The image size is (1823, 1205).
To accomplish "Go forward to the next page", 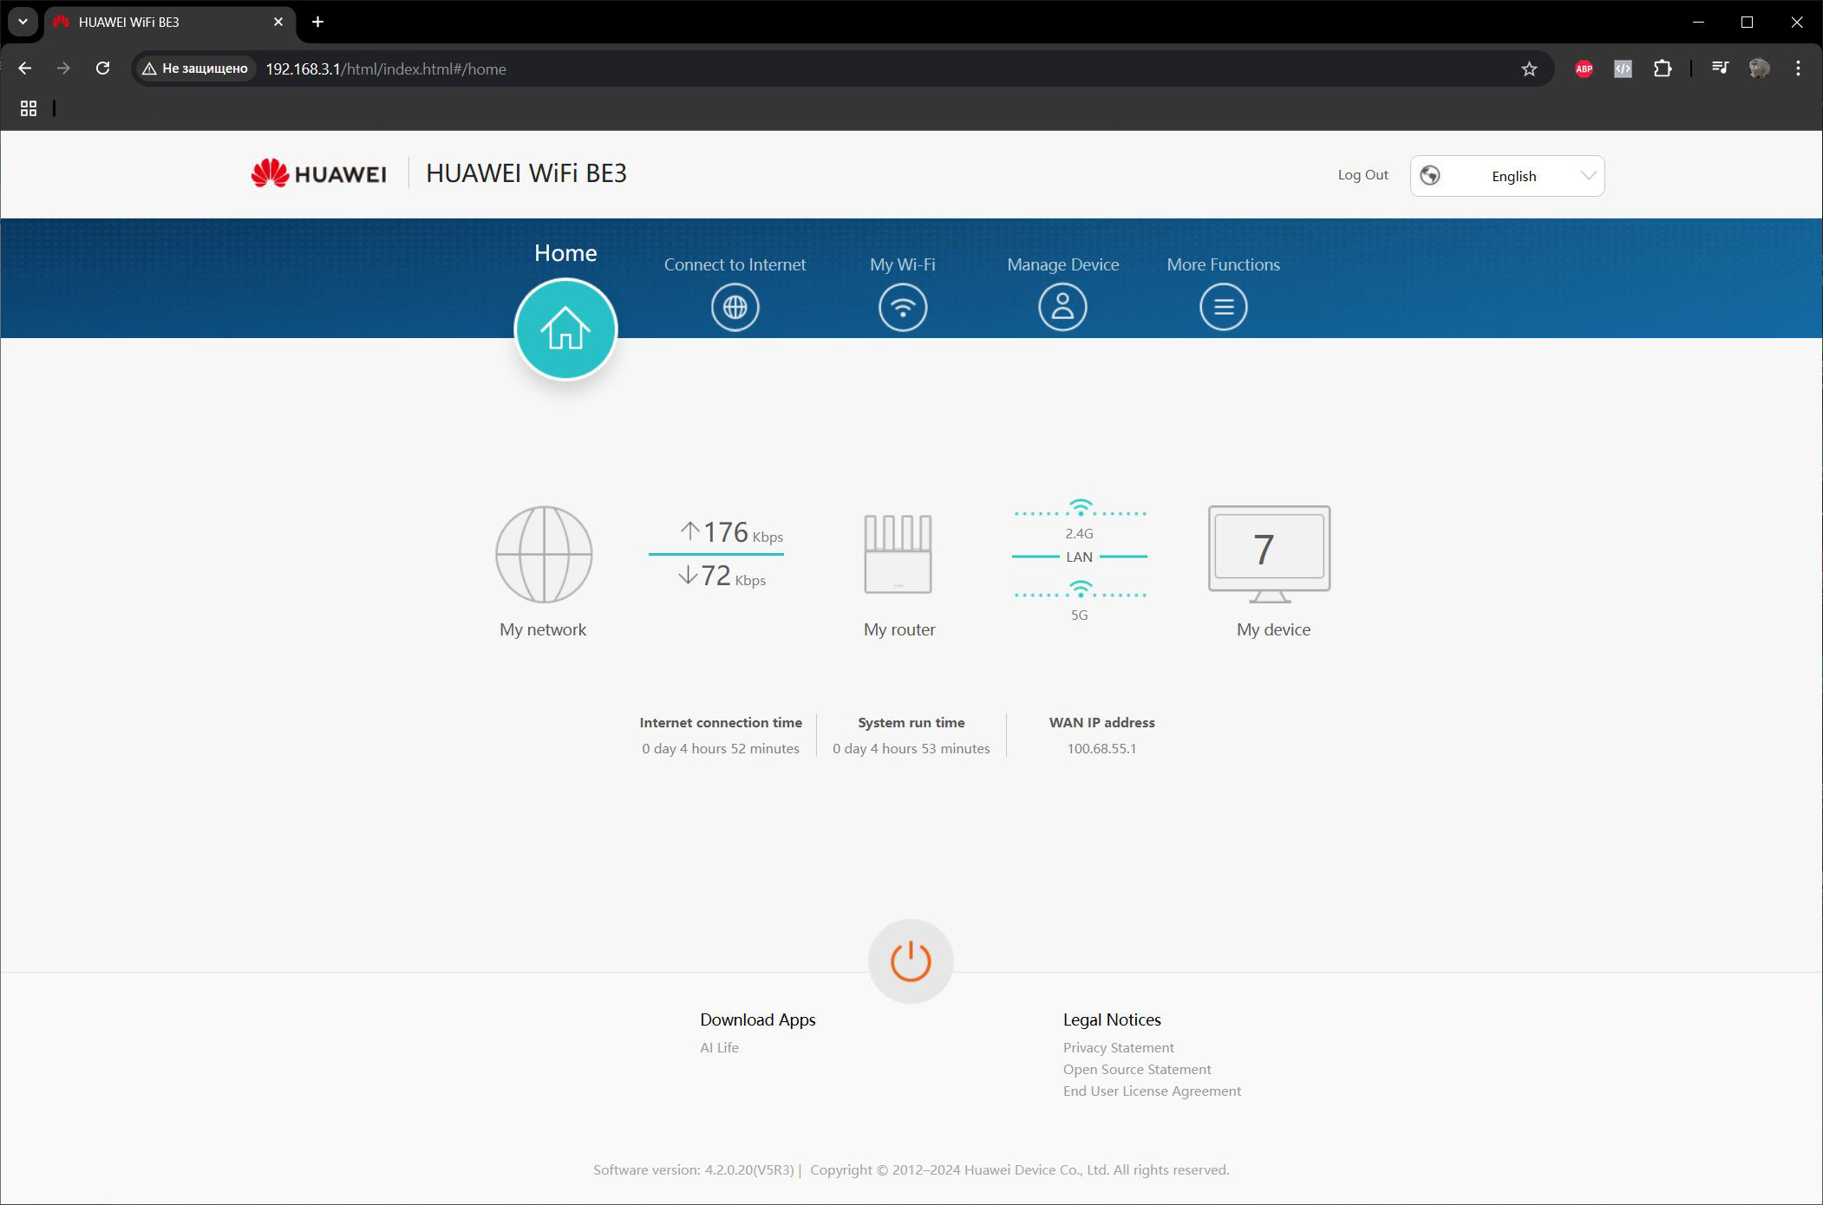I will [63, 68].
